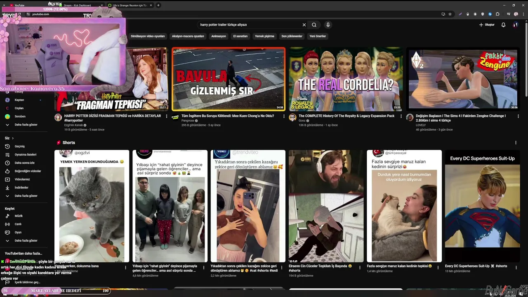Image resolution: width=528 pixels, height=297 pixels.
Task: Expand Daha fazla göster below İndirilenler
Action: point(26,196)
